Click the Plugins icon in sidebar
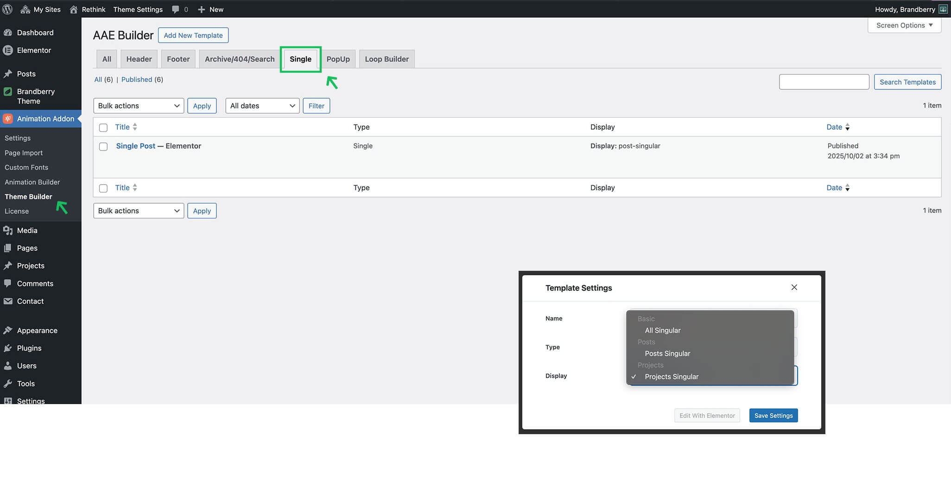 point(8,348)
